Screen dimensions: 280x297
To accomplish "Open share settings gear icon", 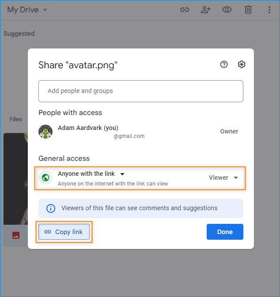I will [241, 65].
